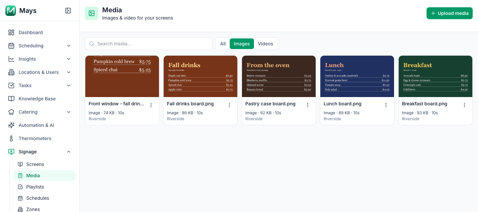Open options for Front window fall drinks
478x212 pixels.
click(x=151, y=105)
